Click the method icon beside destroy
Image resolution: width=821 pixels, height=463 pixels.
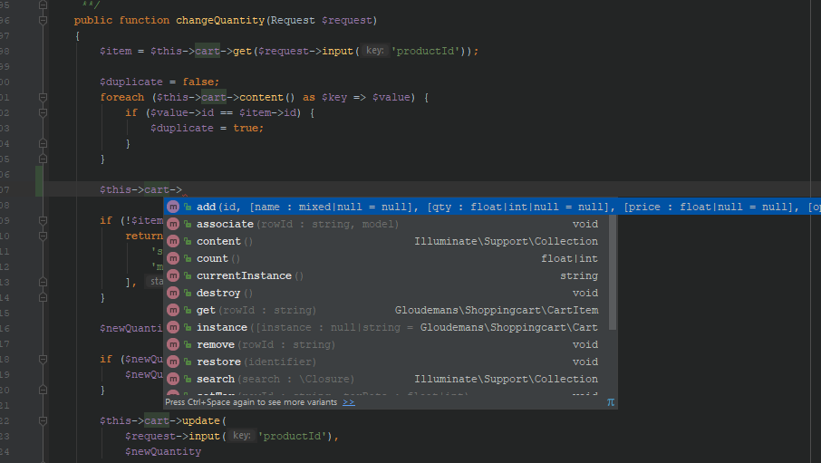(173, 294)
